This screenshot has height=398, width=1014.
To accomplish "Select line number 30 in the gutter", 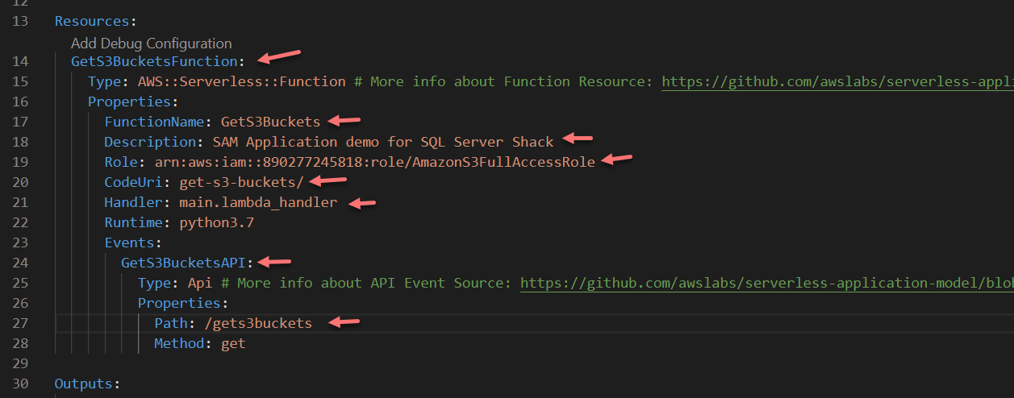I will coord(21,383).
